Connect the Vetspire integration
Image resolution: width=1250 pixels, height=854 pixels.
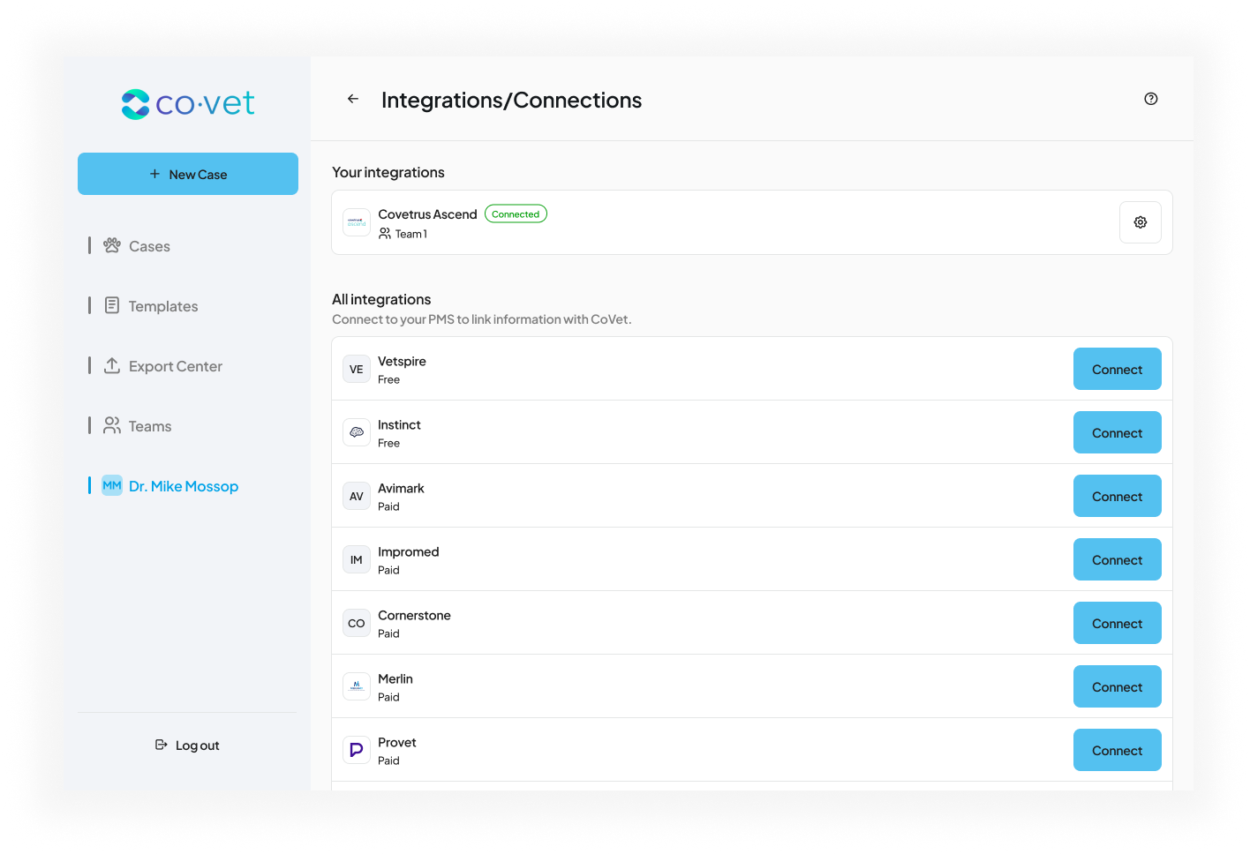coord(1118,369)
